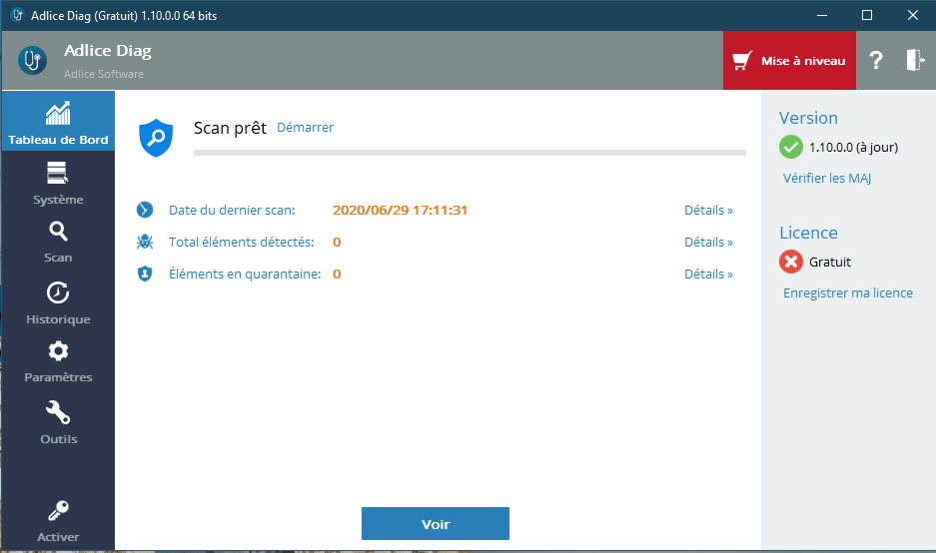Maximize the Adlice Diag window
Viewport: 936px width, 553px height.
pyautogui.click(x=867, y=16)
